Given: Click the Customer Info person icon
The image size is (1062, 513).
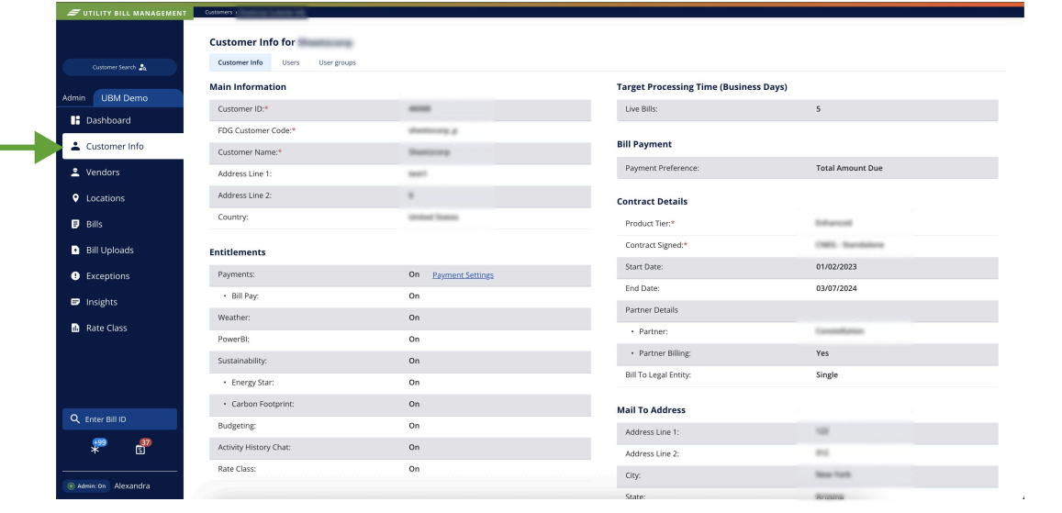Looking at the screenshot, I should coord(75,146).
